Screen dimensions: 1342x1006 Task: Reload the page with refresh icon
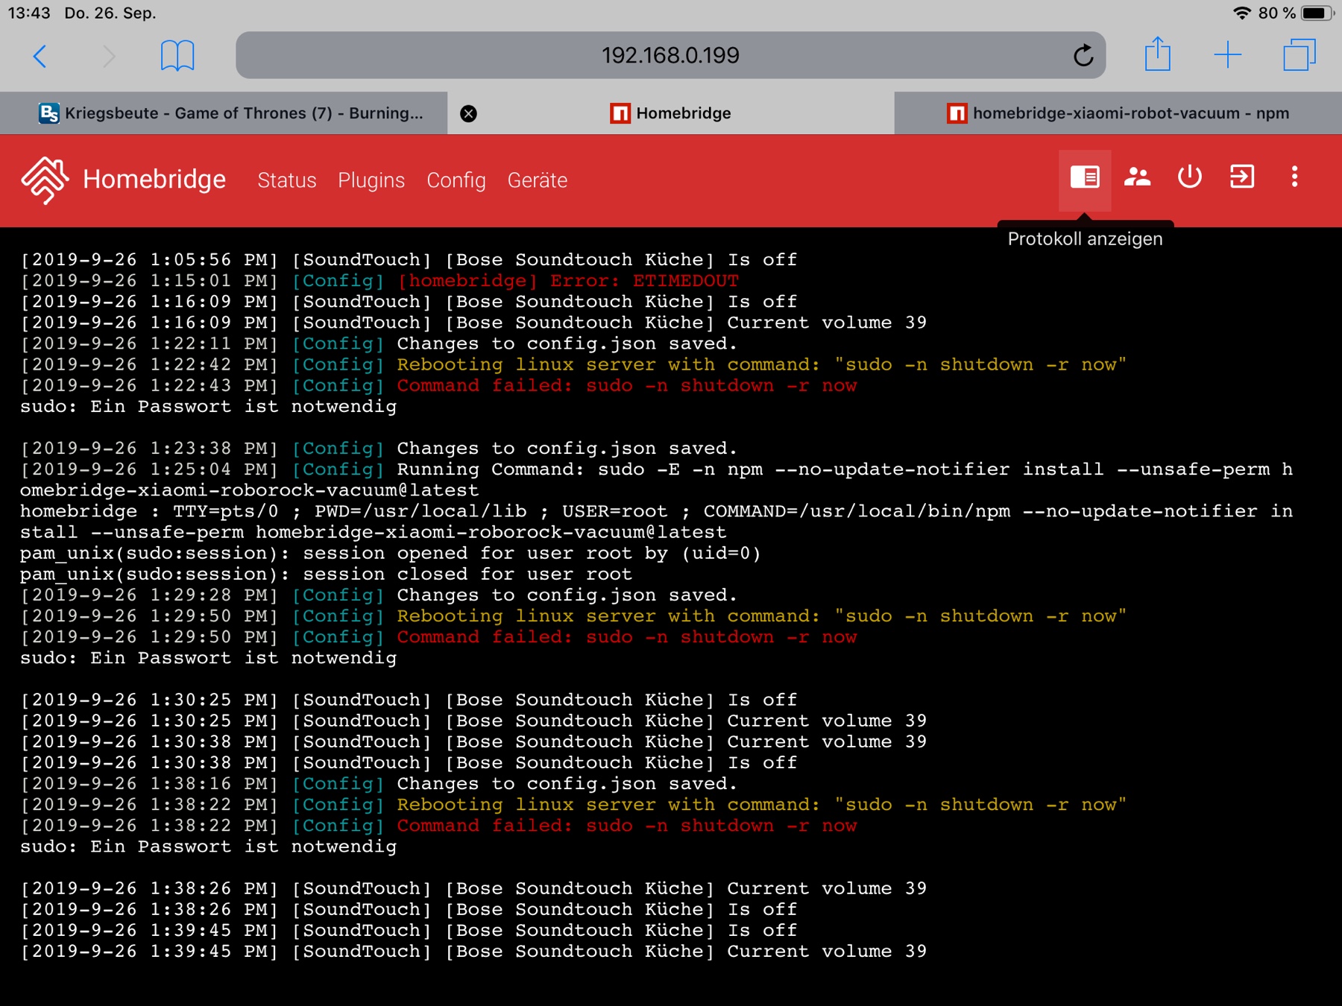1083,55
